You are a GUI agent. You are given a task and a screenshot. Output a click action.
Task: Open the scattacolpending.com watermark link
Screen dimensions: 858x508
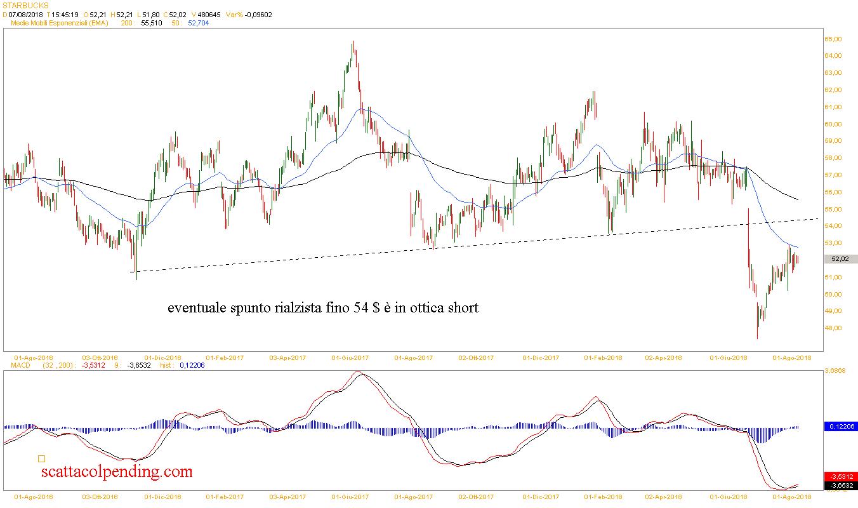pyautogui.click(x=116, y=472)
